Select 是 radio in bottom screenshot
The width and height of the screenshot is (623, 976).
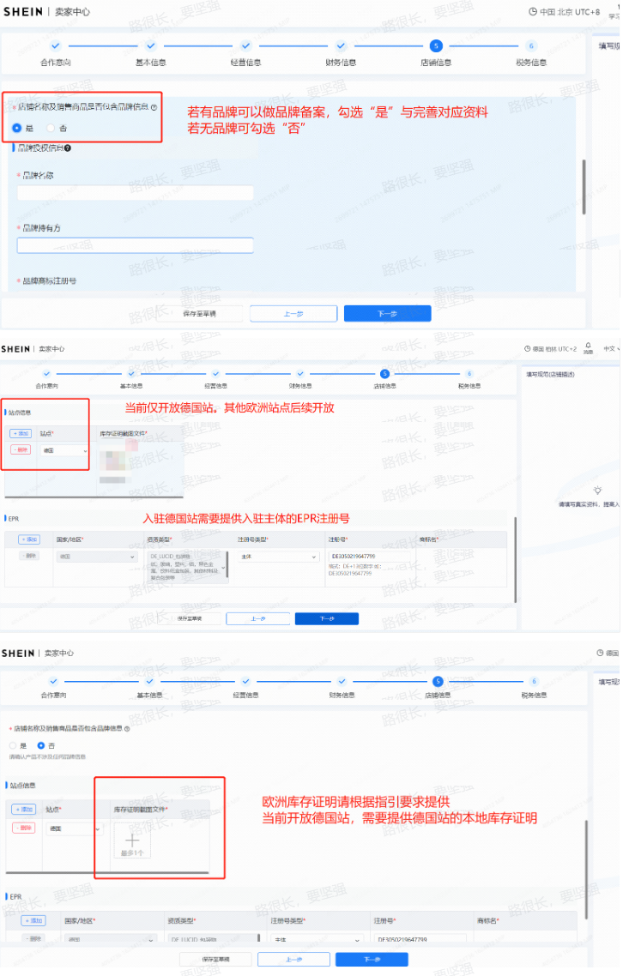click(x=13, y=745)
